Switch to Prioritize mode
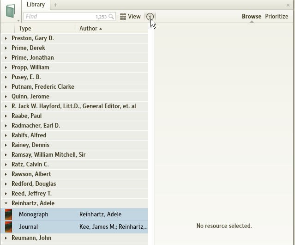The image size is (295, 245). click(x=277, y=16)
